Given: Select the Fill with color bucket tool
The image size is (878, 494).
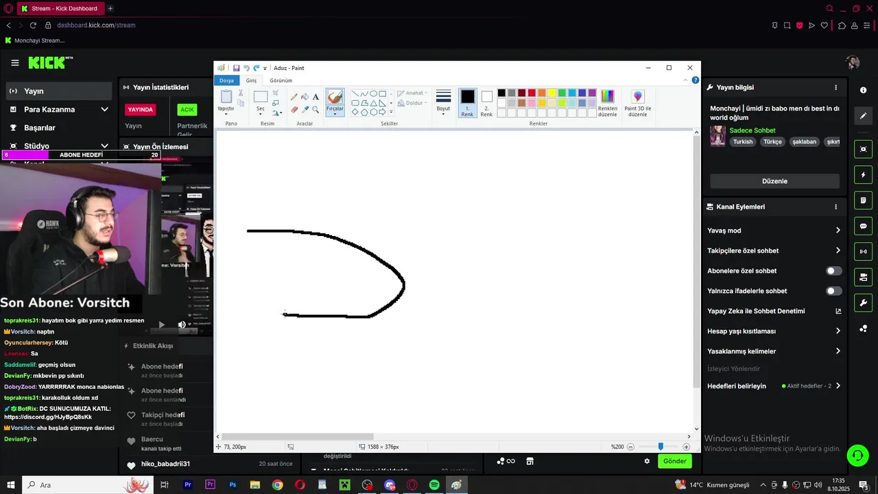Looking at the screenshot, I should (x=305, y=97).
